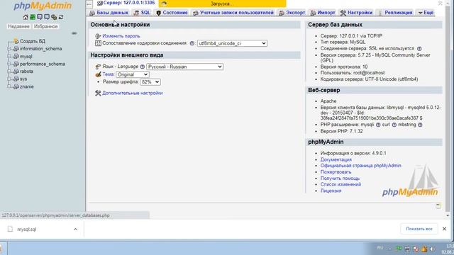Click the help icon after SSL не используется
454x255 pixels.
[419, 49]
